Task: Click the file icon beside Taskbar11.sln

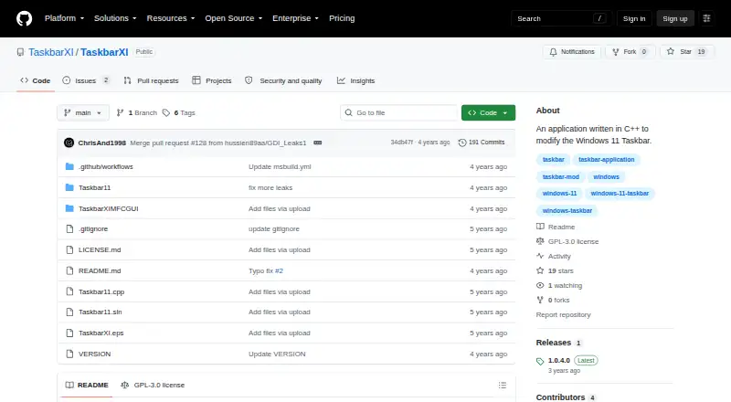Action: 69,312
